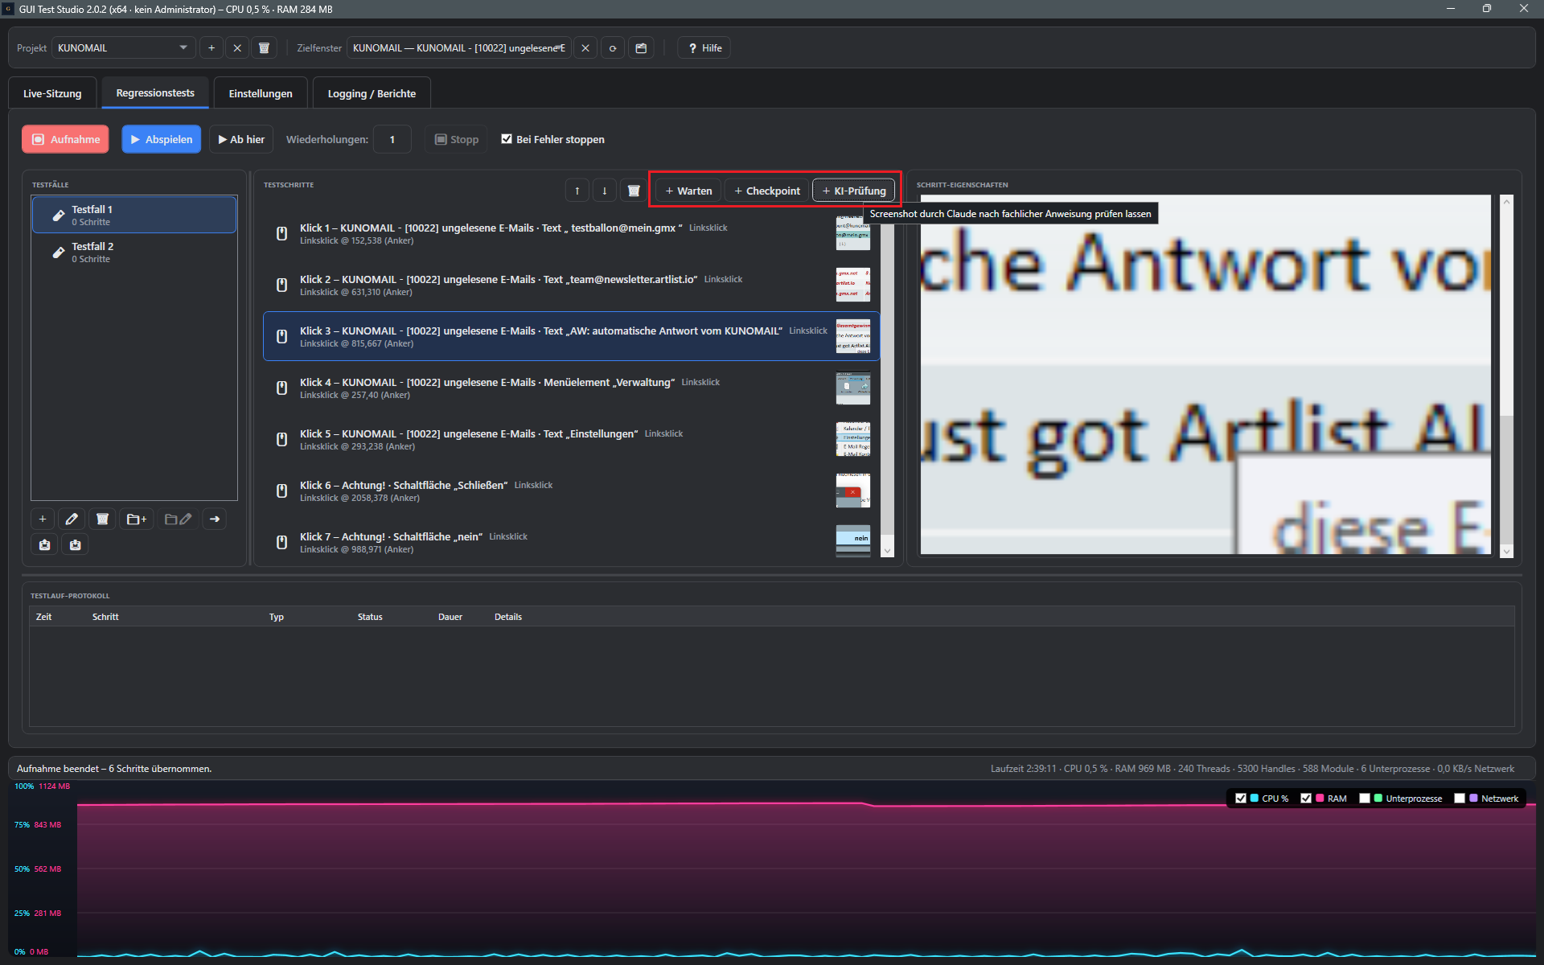This screenshot has height=965, width=1544.
Task: Open the Zielfenster combo box
Action: coord(458,48)
